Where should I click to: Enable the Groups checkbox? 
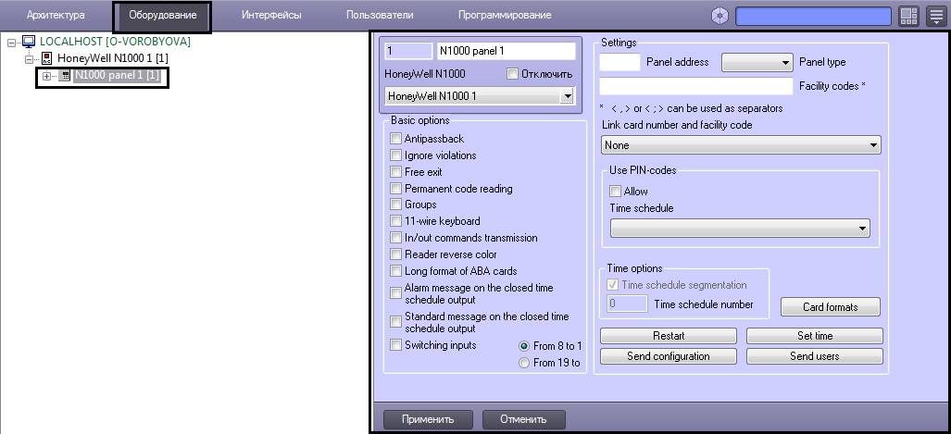[395, 205]
